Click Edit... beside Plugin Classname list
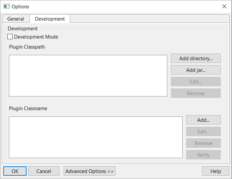The image size is (232, 179). [x=203, y=131]
